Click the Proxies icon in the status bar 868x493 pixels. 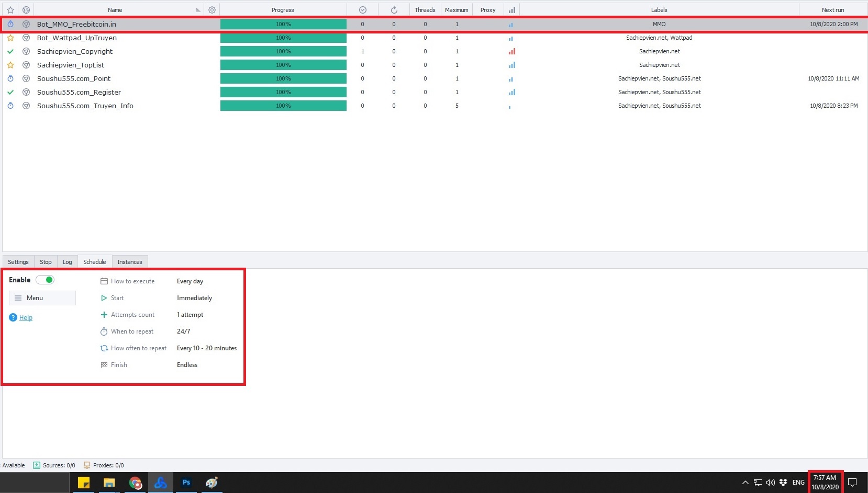87,465
